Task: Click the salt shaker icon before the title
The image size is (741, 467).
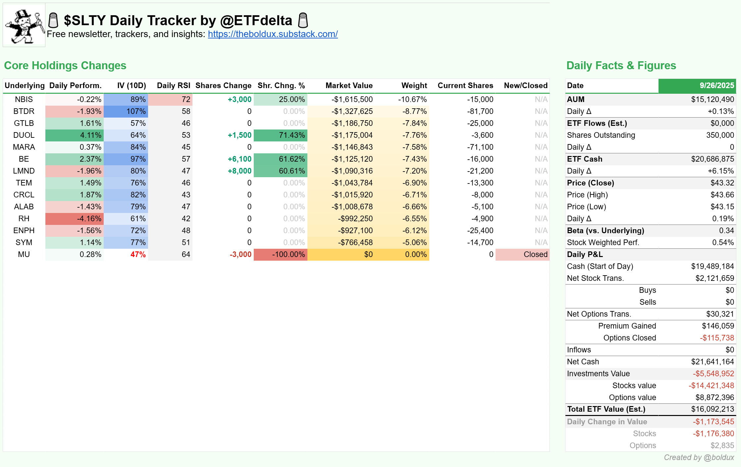Action: click(53, 20)
